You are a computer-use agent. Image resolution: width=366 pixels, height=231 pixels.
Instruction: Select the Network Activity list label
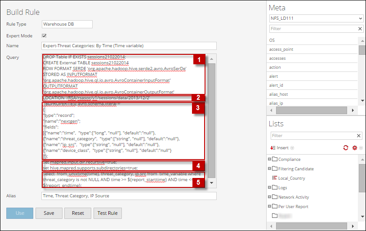point(294,197)
